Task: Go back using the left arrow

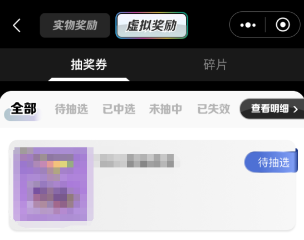Action: click(17, 26)
